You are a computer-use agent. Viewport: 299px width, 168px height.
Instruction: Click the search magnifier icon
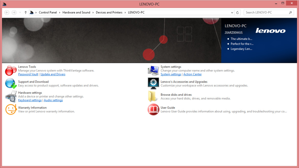(x=290, y=13)
